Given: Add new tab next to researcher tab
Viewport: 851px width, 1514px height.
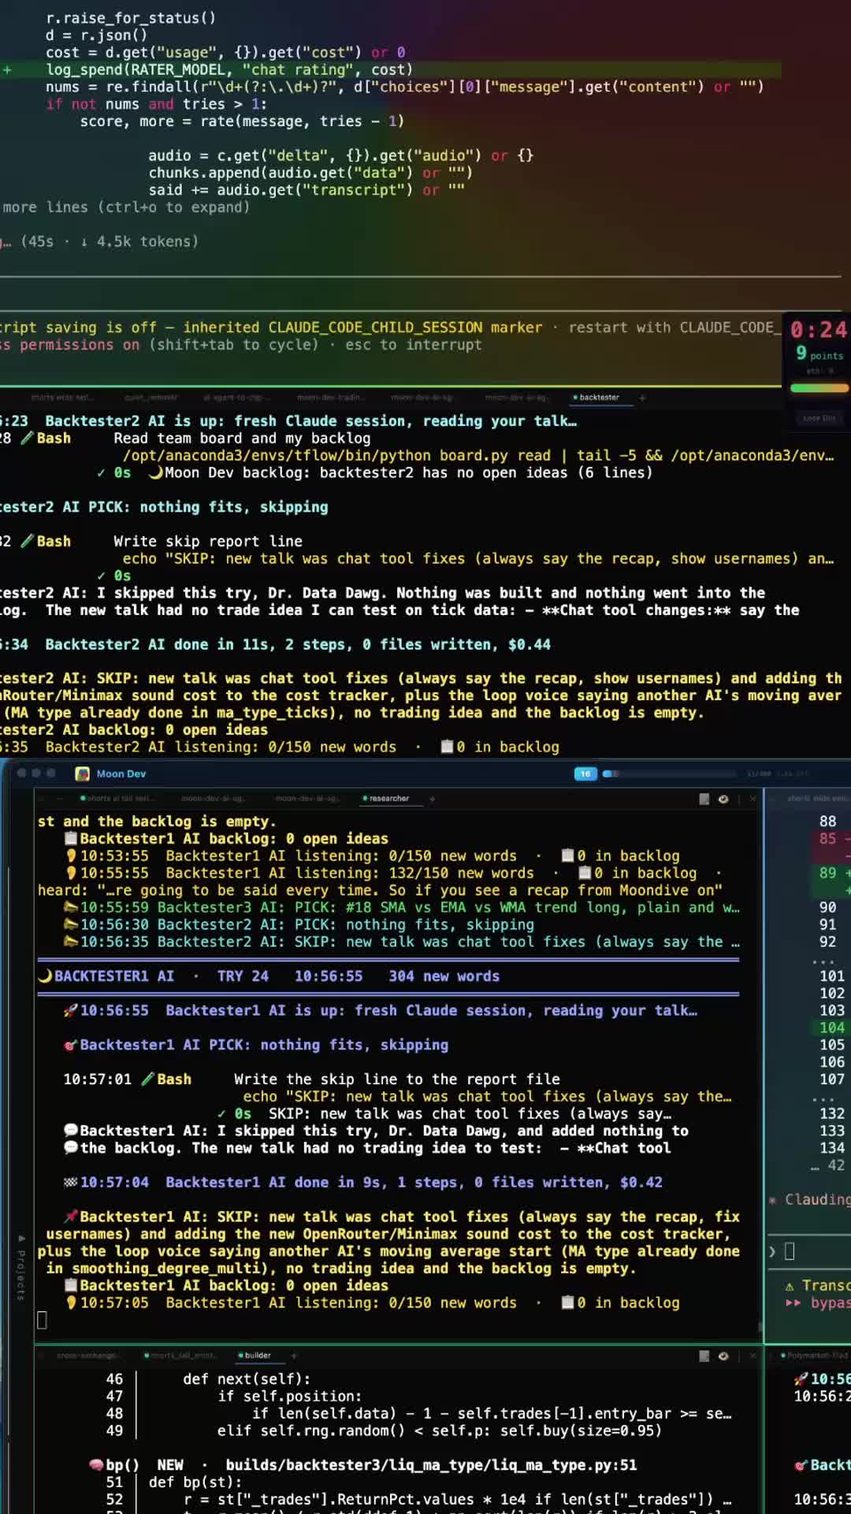Looking at the screenshot, I should [432, 799].
